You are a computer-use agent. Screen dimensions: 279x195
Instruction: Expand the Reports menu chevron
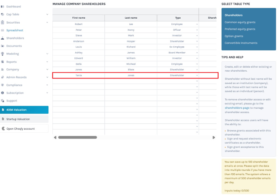(x=47, y=62)
